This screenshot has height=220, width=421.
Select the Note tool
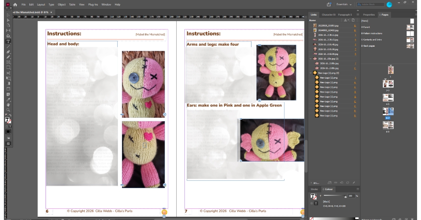pyautogui.click(x=8, y=94)
